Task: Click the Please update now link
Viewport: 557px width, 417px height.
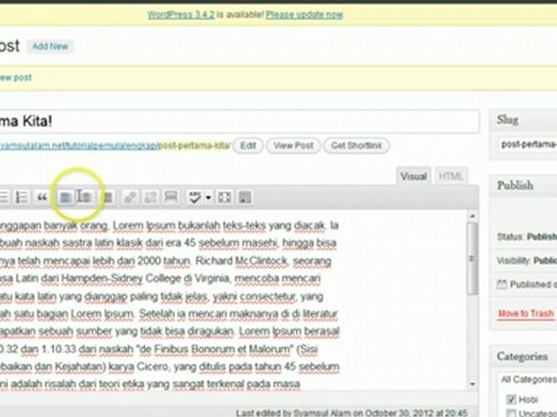Action: click(305, 15)
